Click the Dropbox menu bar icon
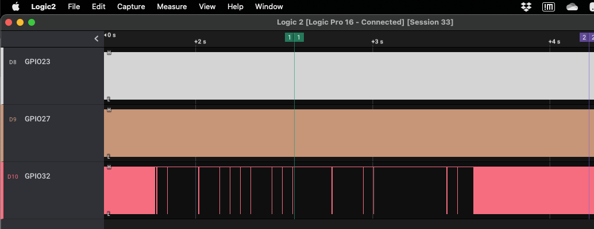594x229 pixels. [x=526, y=7]
